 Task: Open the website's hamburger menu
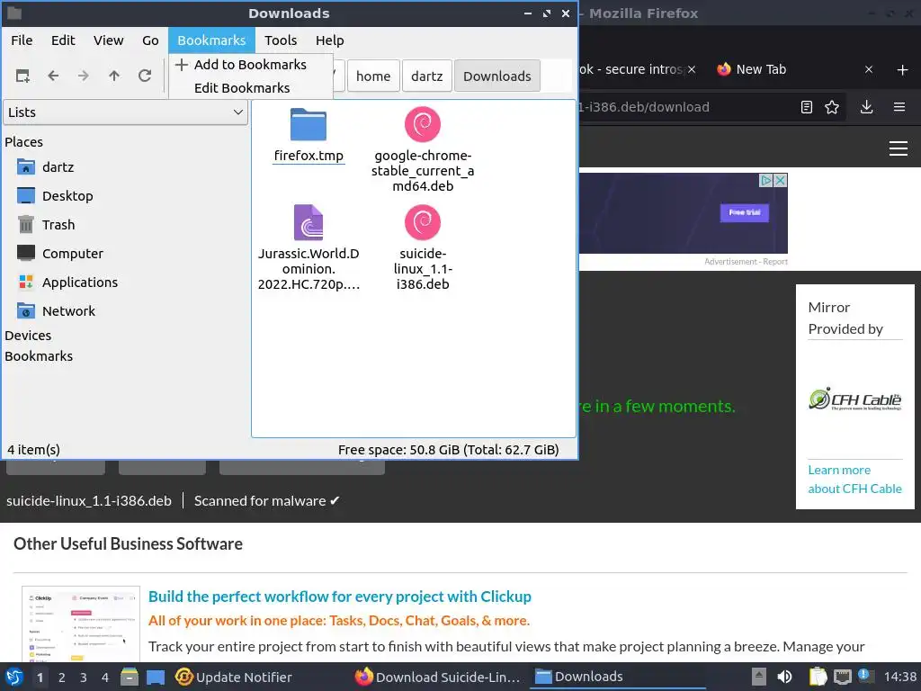899,148
